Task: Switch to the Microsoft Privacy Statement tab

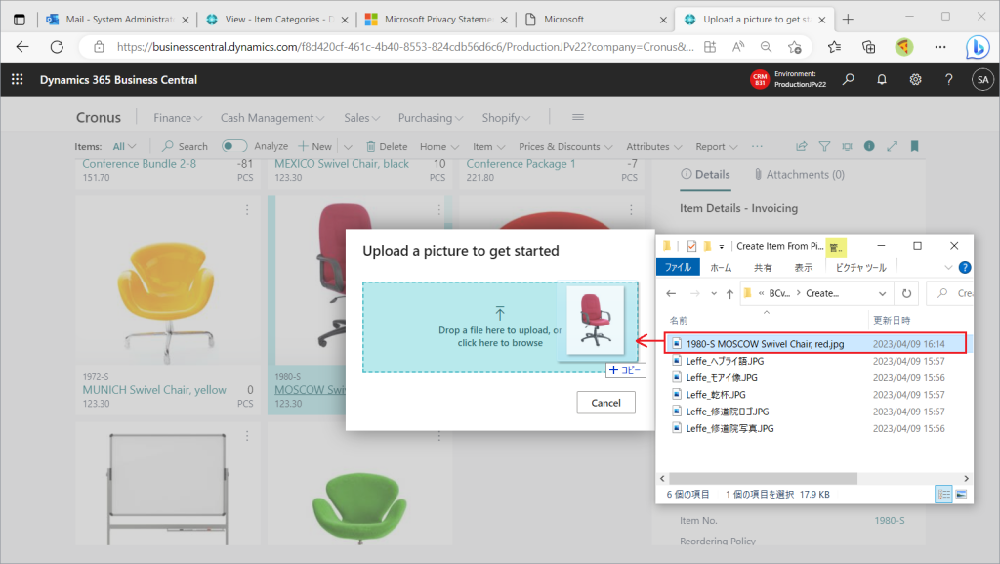Action: [x=437, y=20]
